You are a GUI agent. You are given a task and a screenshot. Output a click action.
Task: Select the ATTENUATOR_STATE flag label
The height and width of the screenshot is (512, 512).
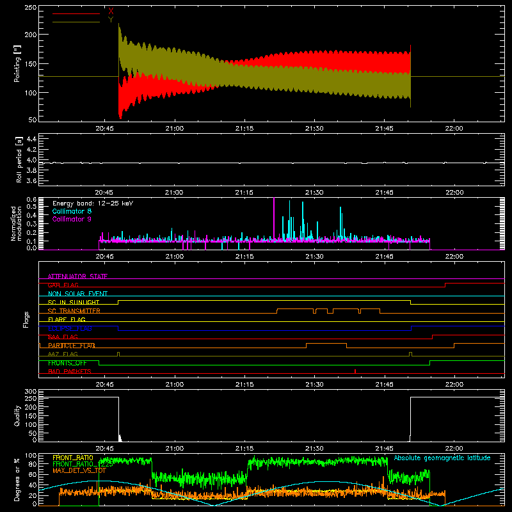click(77, 276)
